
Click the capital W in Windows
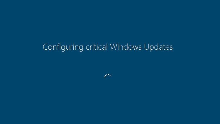[x=113, y=47]
